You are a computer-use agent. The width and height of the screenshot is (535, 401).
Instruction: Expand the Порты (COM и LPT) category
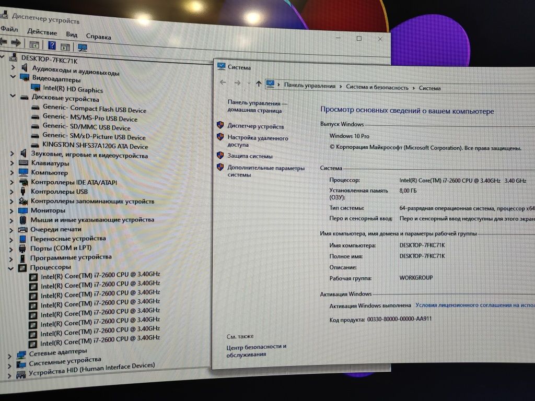11,250
